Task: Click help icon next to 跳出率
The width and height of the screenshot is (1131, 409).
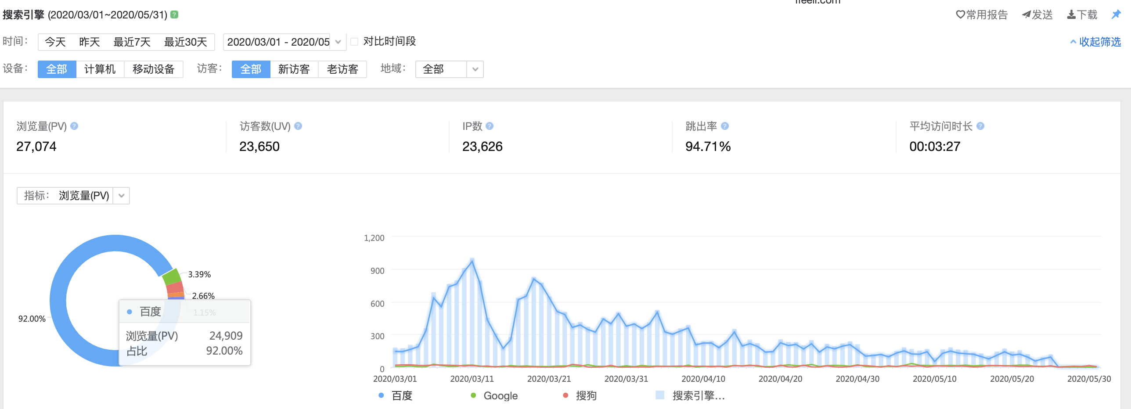Action: pyautogui.click(x=725, y=126)
